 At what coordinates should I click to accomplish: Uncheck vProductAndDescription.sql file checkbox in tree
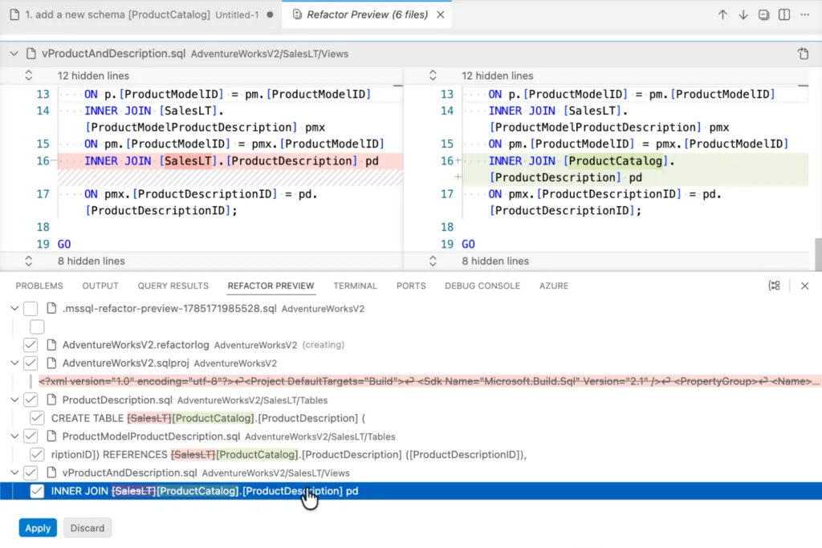[x=31, y=473]
